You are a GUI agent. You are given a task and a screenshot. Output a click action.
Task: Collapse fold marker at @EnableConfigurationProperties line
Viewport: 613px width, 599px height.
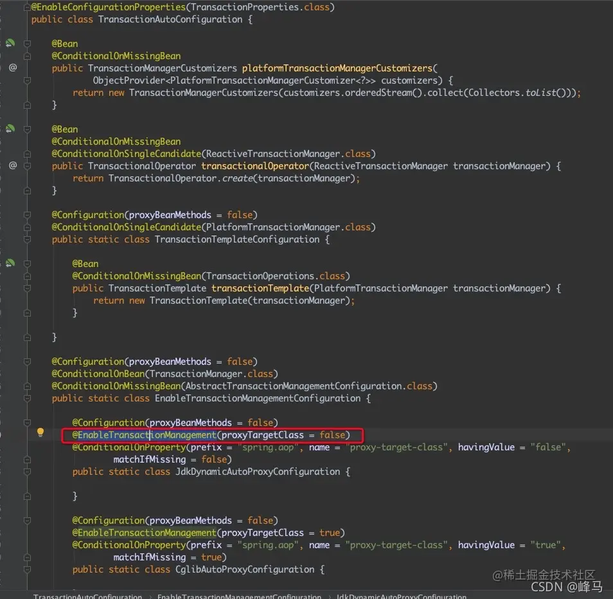(27, 7)
